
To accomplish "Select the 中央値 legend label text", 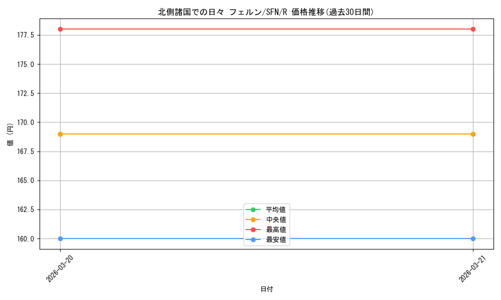I will point(276,219).
